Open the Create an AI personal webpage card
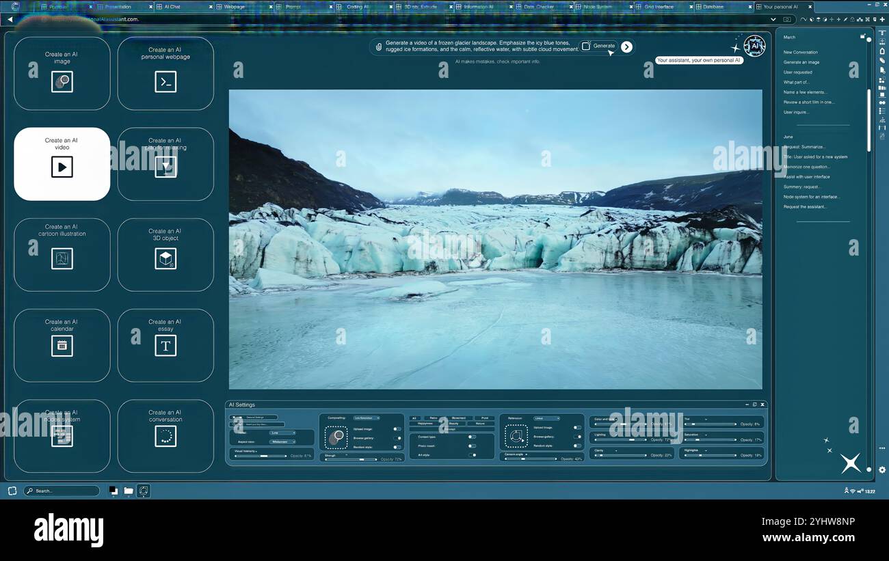The image size is (889, 561). point(165,73)
